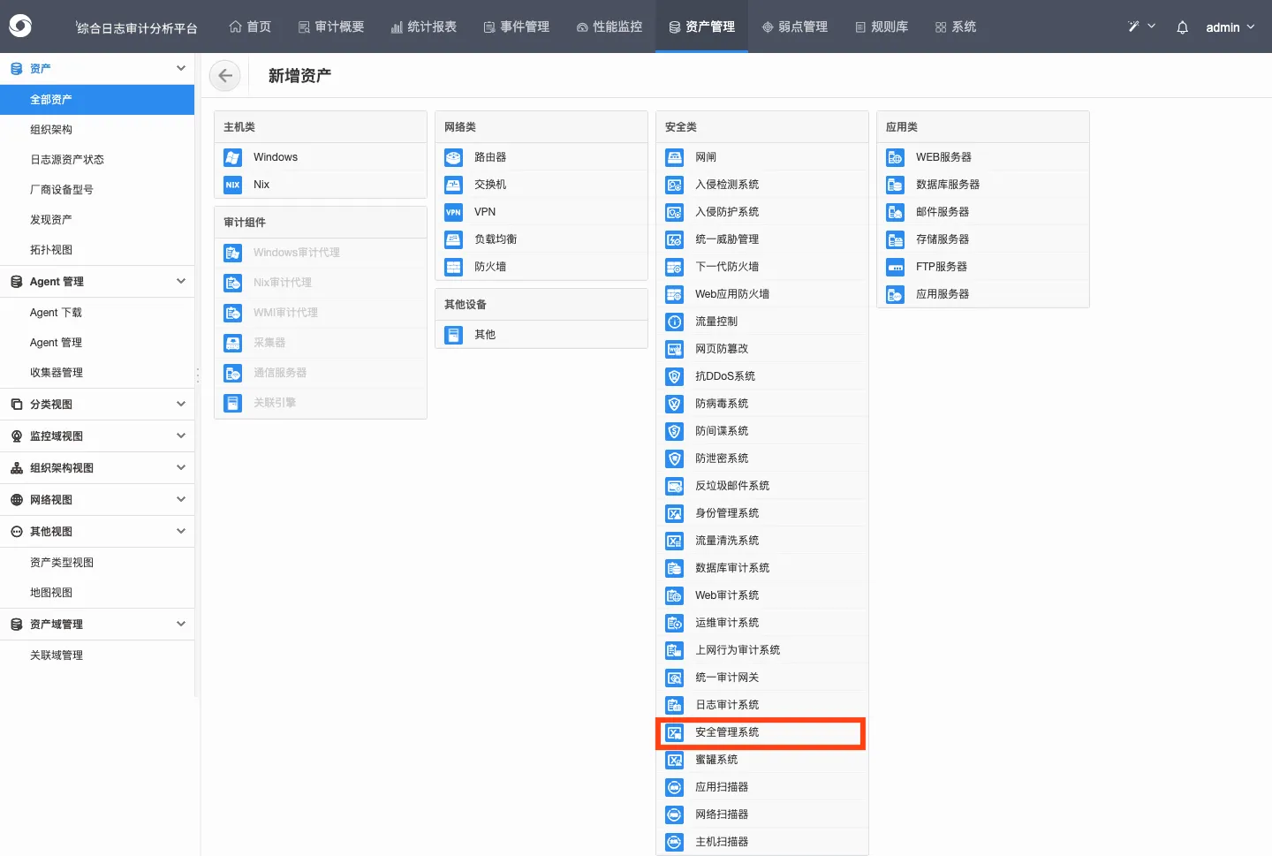Select the 防火墙 firewall asset type
The height and width of the screenshot is (856, 1272).
490,266
